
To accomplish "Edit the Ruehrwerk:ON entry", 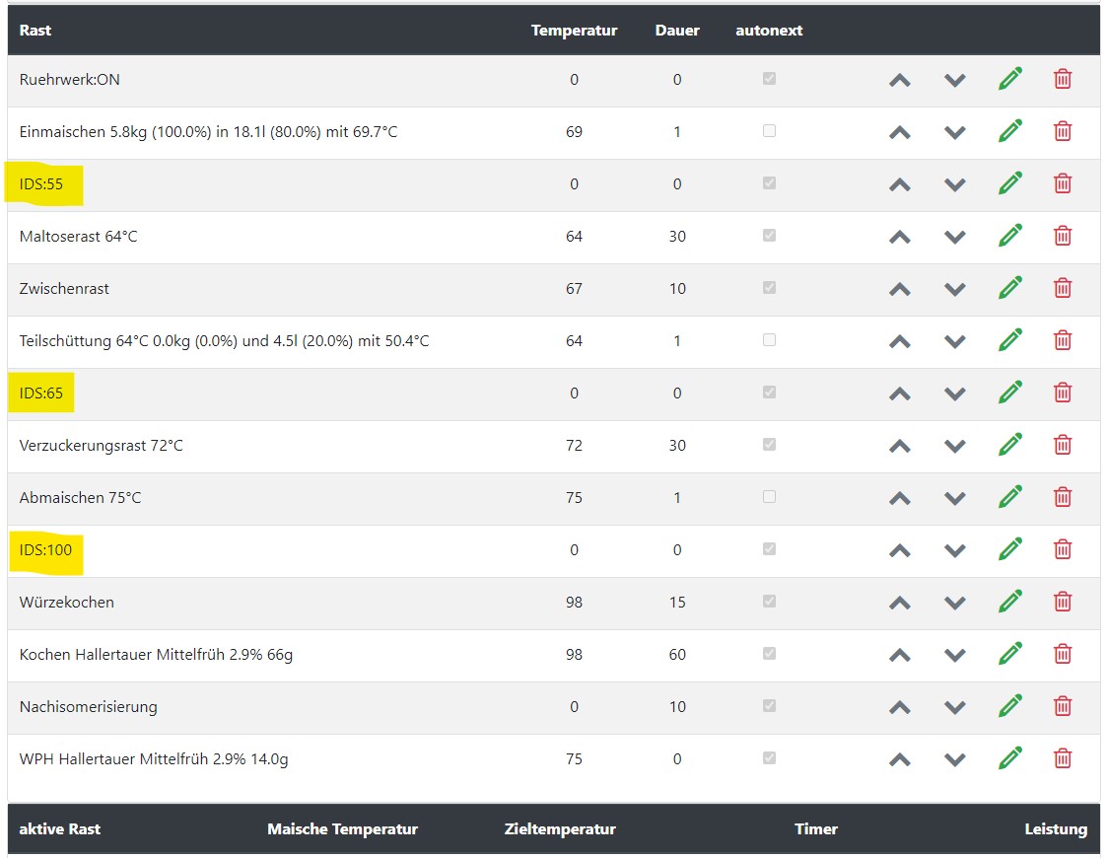I will click(1009, 79).
